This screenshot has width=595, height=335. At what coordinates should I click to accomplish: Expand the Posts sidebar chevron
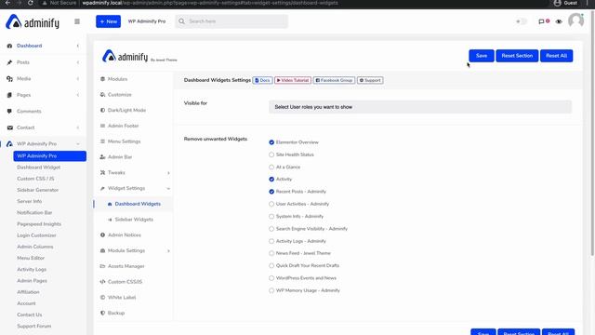tap(78, 62)
